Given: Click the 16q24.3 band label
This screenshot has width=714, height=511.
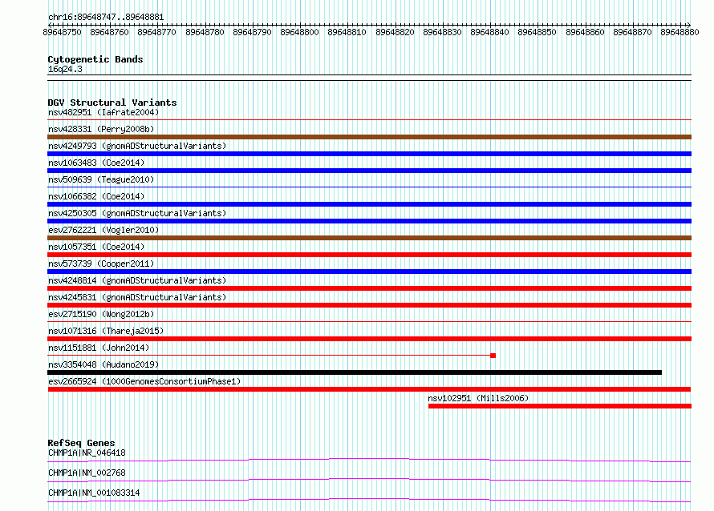Looking at the screenshot, I should (65, 69).
